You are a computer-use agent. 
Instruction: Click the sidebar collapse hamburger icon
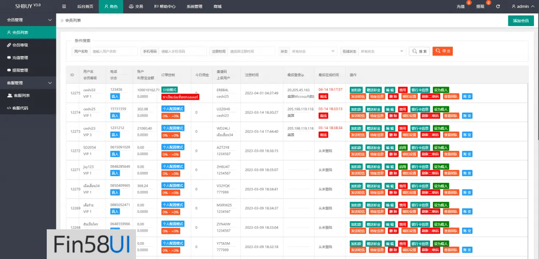(x=64, y=7)
